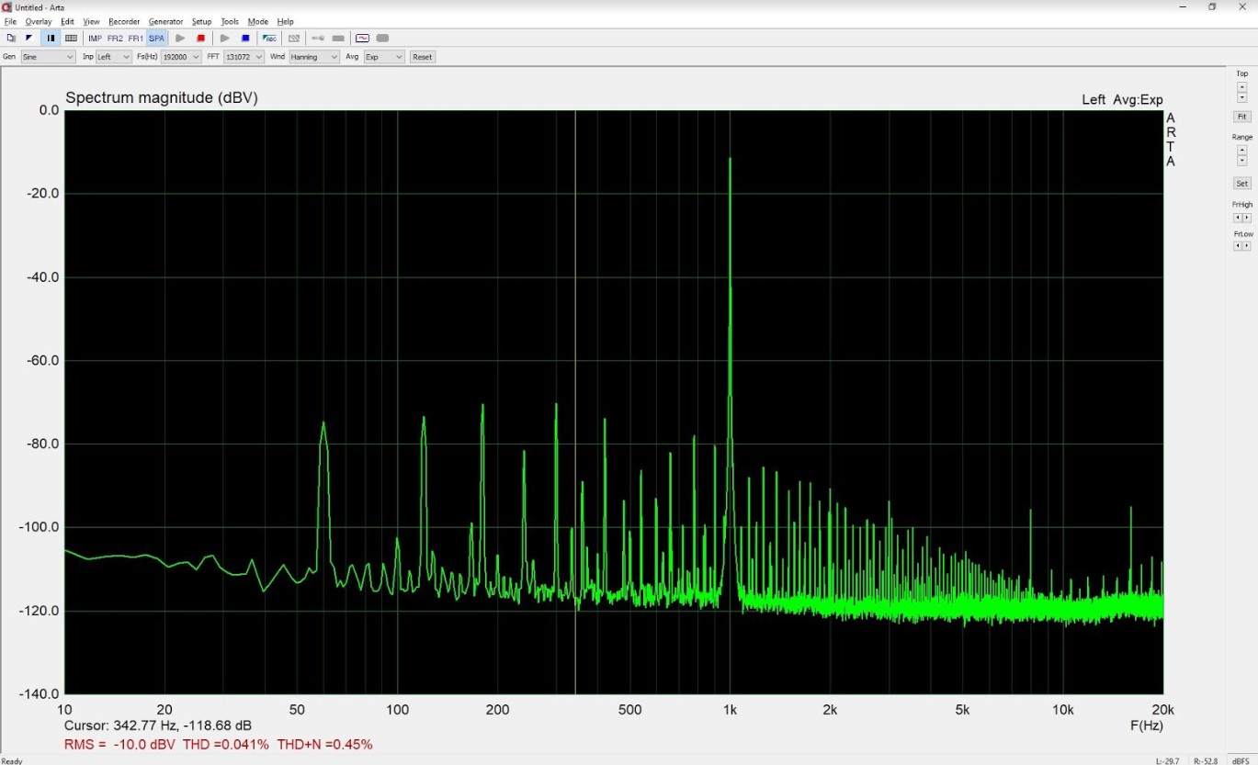The image size is (1258, 765).
Task: Open the Help menu
Action: tap(286, 21)
